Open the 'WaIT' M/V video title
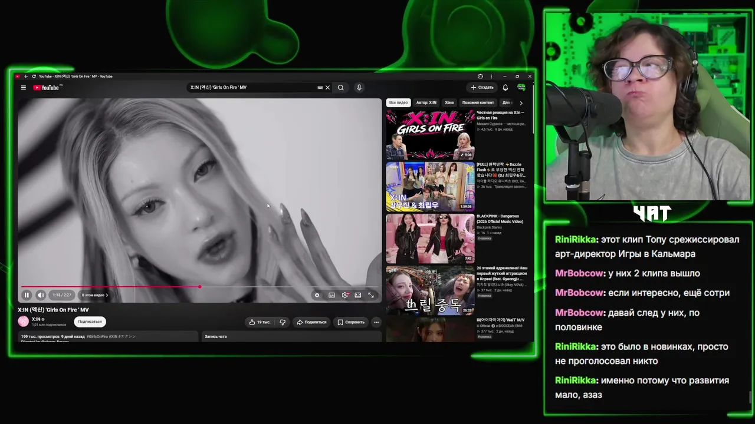The image size is (755, 424). click(x=500, y=320)
